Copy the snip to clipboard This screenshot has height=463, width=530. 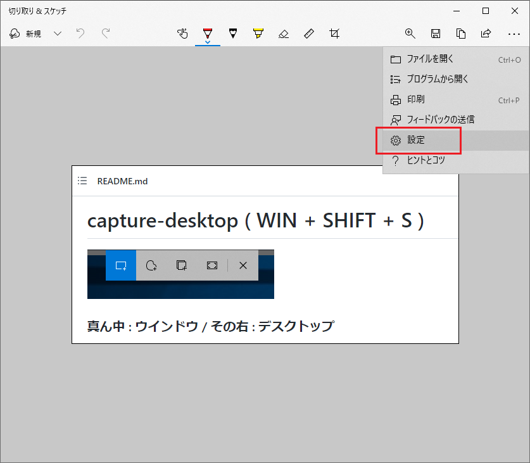[x=461, y=34]
